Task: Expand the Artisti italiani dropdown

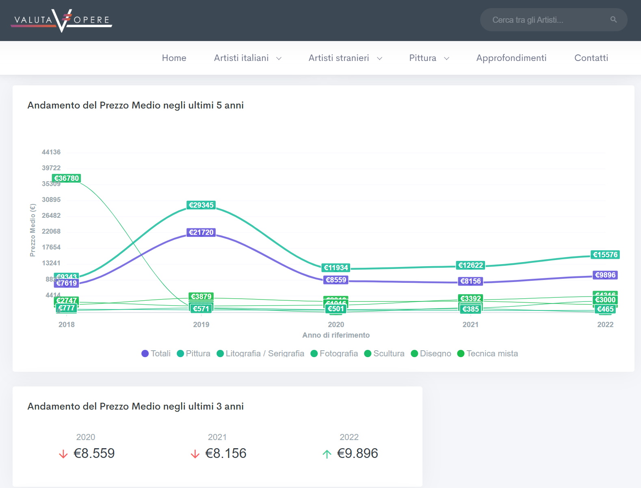Action: point(247,58)
